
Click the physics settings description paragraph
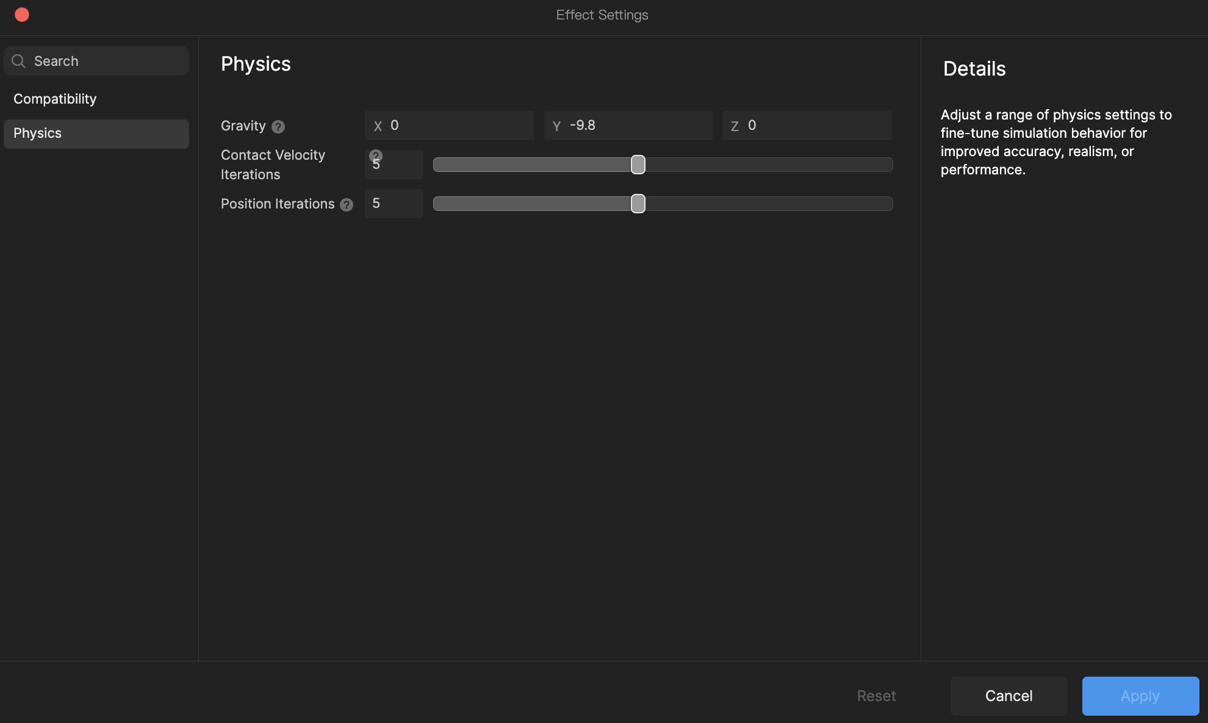[1056, 142]
